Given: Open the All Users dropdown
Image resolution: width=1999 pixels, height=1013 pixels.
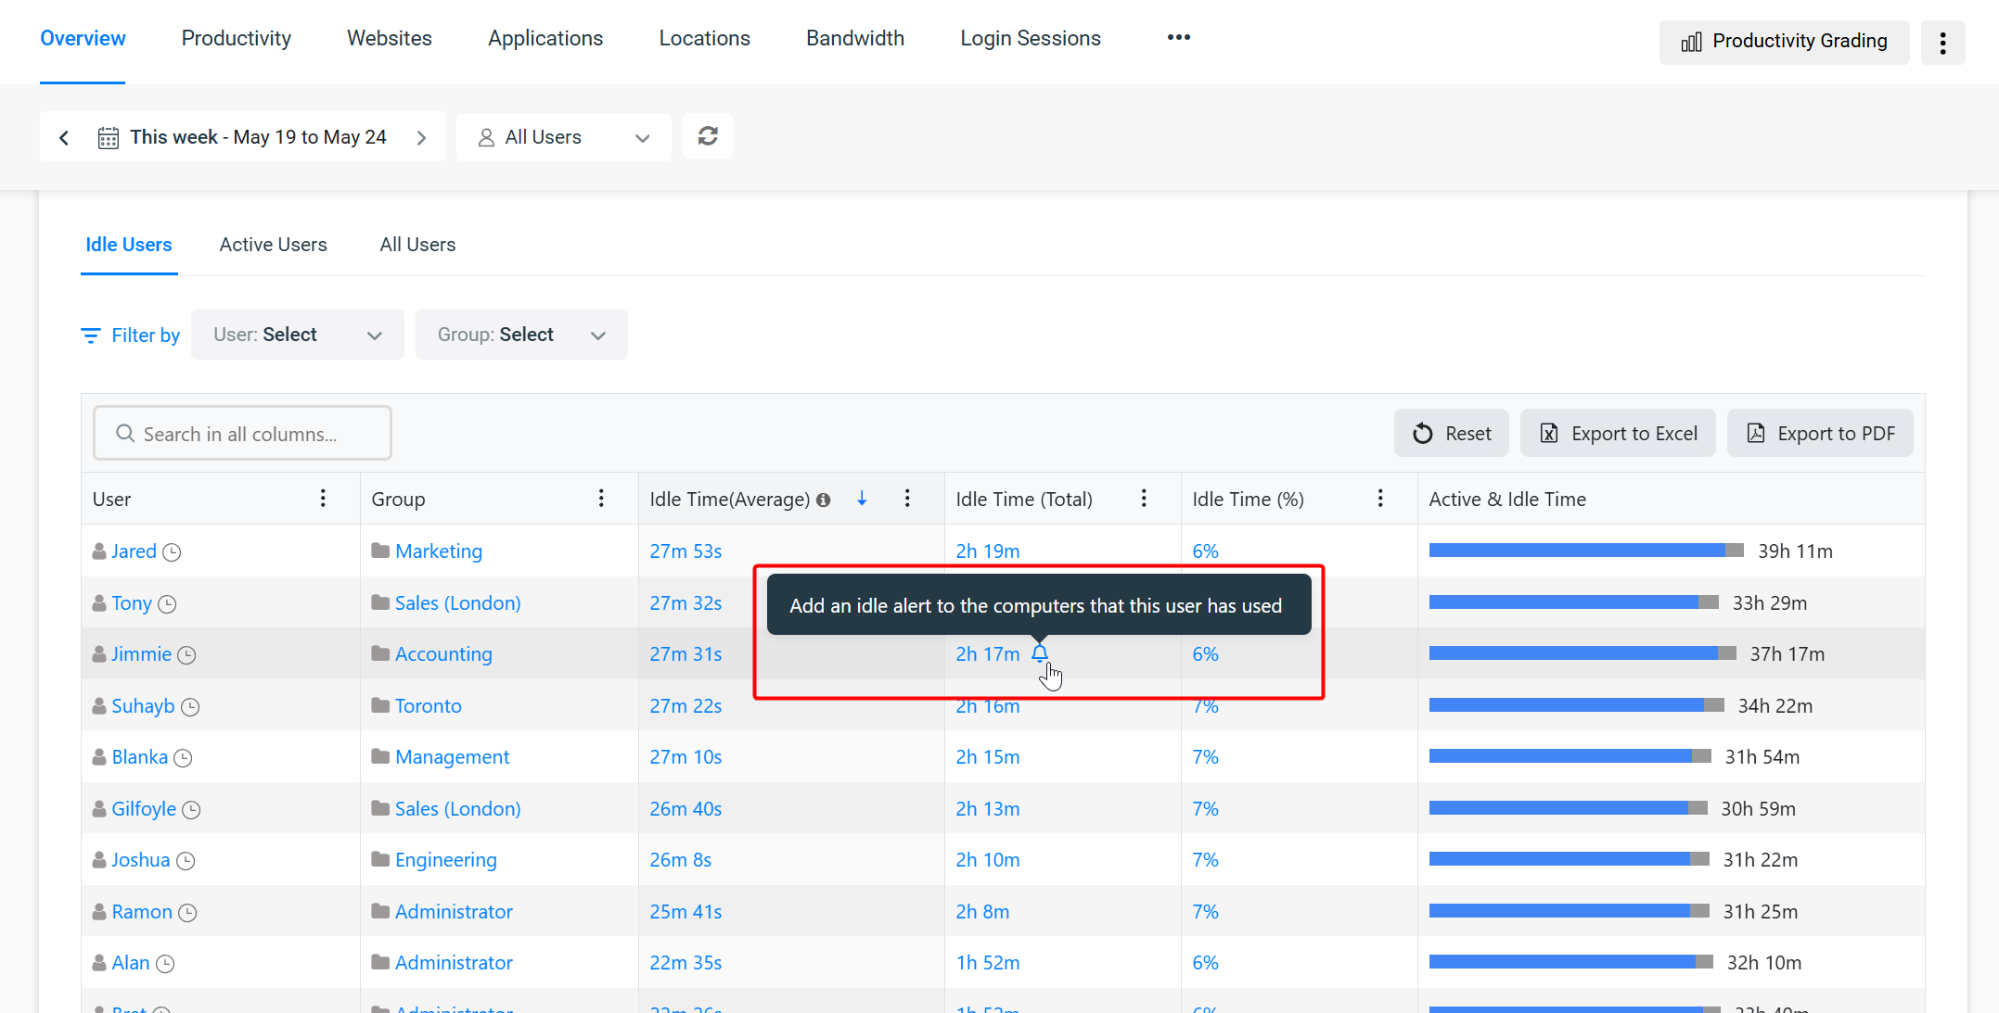Looking at the screenshot, I should pos(564,137).
